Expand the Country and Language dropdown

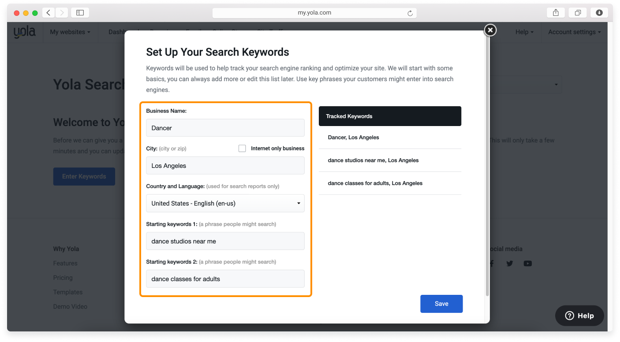225,203
